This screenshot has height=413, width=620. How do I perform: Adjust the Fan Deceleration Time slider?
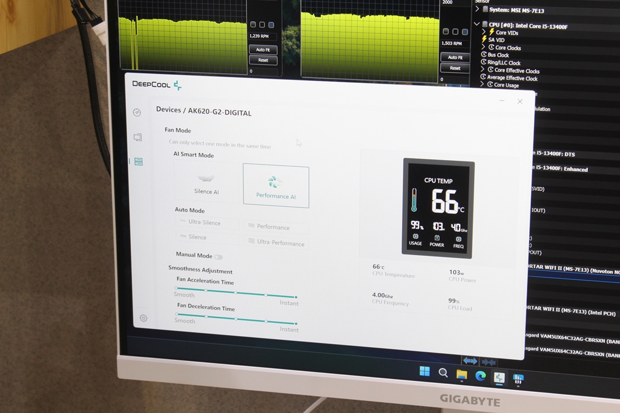coord(236,319)
